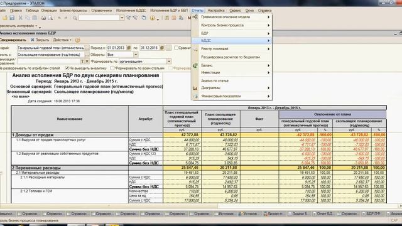Viewport: 402px width, 226px height.
Task: Check Формировать по всем статьям checkbox
Action: pos(112,68)
